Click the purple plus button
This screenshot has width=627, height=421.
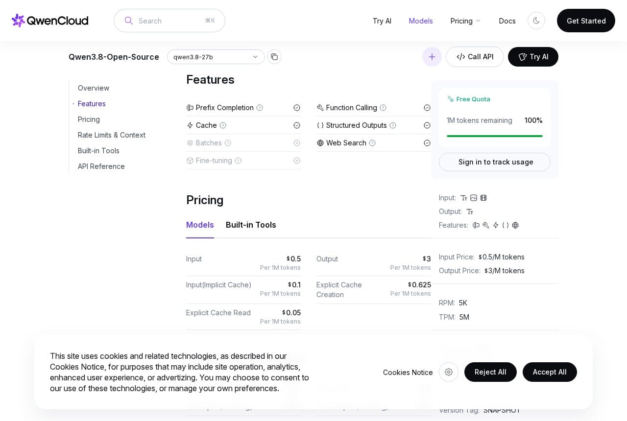coord(432,57)
